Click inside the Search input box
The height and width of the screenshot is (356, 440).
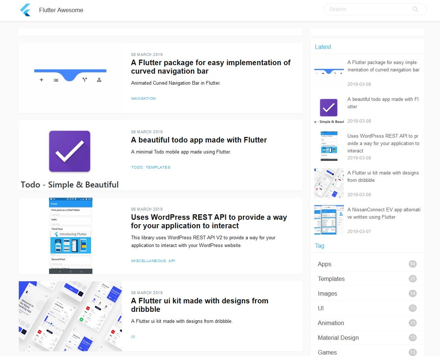click(x=365, y=9)
